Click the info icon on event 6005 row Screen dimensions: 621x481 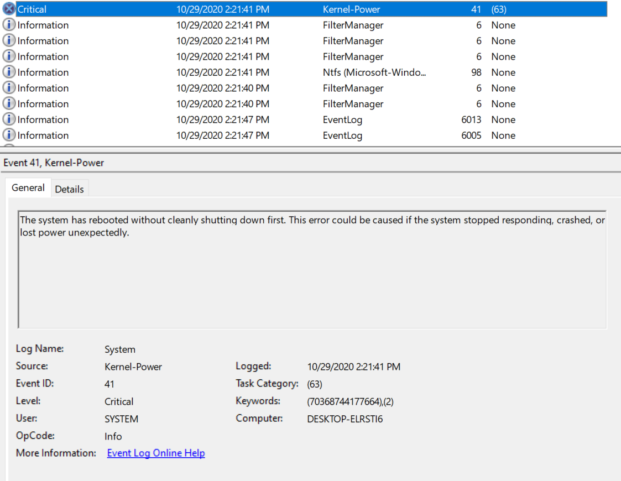tap(9, 135)
